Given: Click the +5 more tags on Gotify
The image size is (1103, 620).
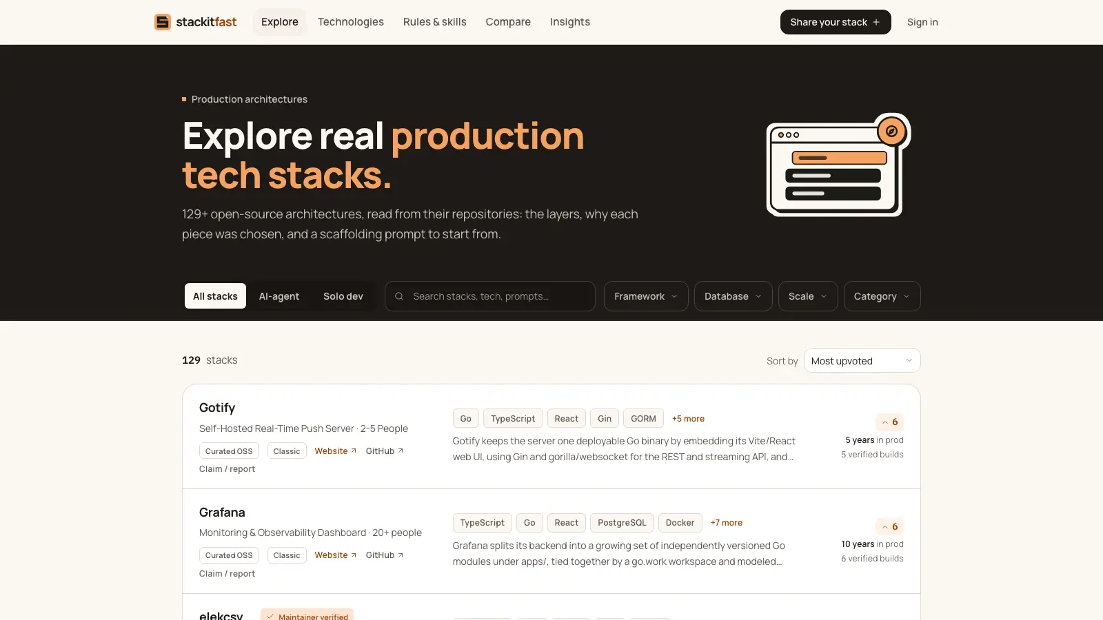Looking at the screenshot, I should [x=688, y=419].
